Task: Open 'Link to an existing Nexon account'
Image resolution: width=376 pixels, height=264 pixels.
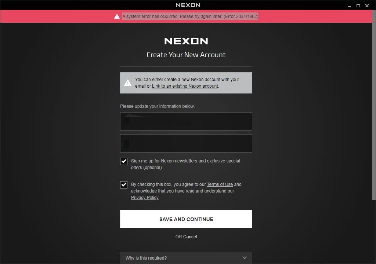Action: [185, 86]
